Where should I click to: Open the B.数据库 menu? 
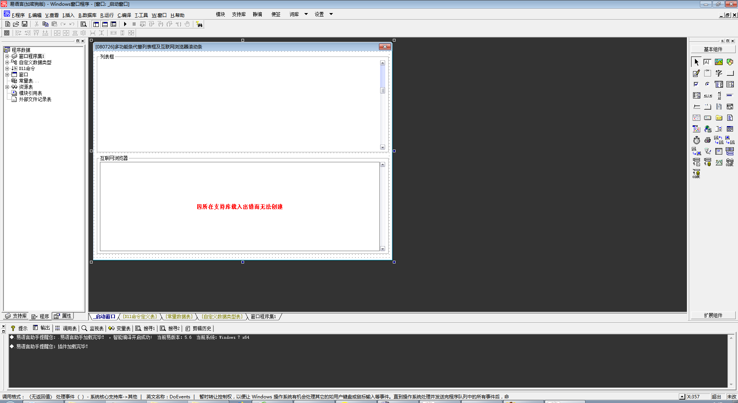point(87,15)
